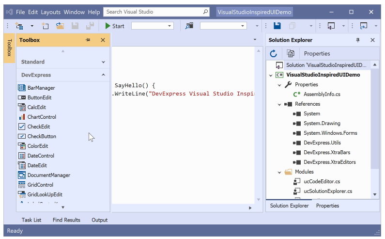The image size is (385, 239).
Task: Select the CheckButton toolbox item
Action: coord(42,136)
